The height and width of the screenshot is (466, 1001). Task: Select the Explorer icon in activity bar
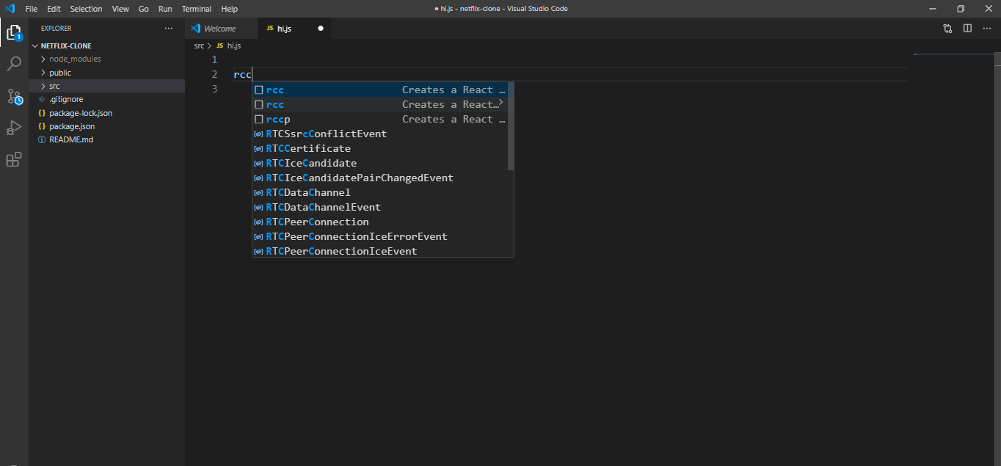pos(14,32)
